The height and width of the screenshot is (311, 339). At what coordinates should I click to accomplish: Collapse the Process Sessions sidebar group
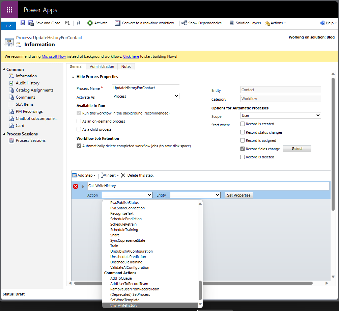point(4,134)
